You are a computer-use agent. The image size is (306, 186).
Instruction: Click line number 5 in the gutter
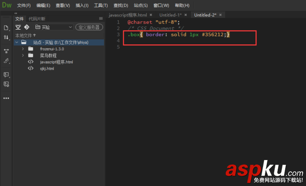point(118,47)
